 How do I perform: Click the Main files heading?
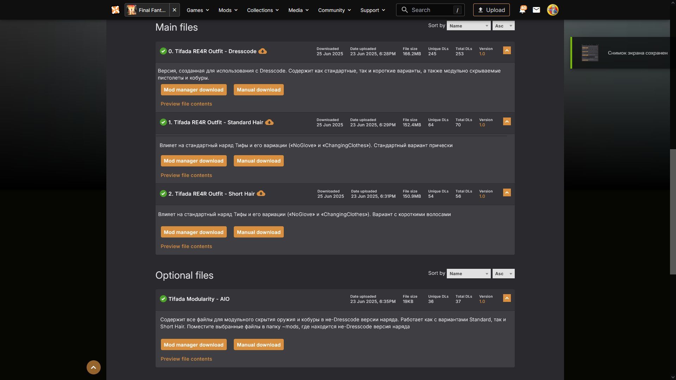[x=176, y=27]
